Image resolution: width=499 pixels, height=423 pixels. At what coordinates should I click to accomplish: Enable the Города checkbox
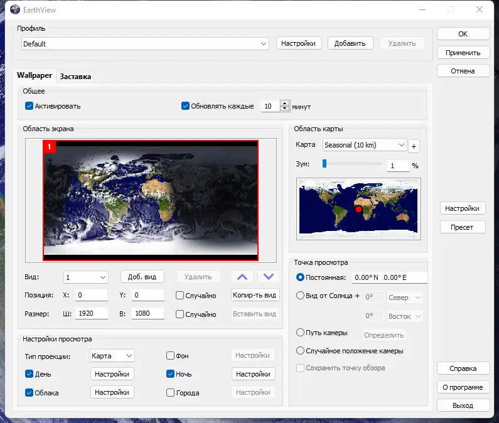tap(170, 392)
